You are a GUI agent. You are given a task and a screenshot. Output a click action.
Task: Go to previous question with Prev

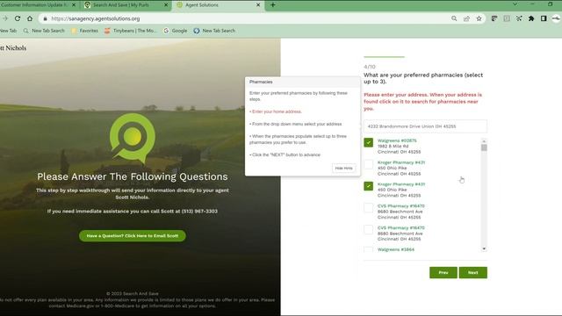tap(443, 273)
